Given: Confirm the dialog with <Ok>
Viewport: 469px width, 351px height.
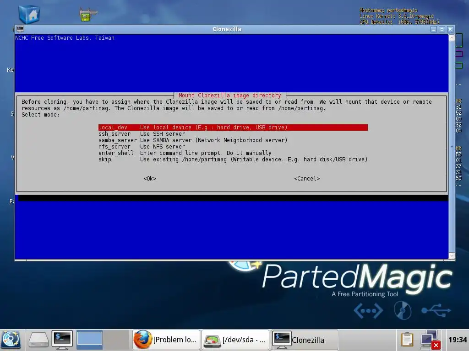Looking at the screenshot, I should pyautogui.click(x=150, y=179).
